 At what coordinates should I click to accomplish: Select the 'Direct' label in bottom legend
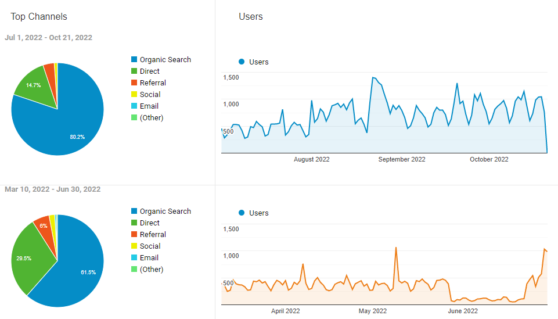(149, 223)
